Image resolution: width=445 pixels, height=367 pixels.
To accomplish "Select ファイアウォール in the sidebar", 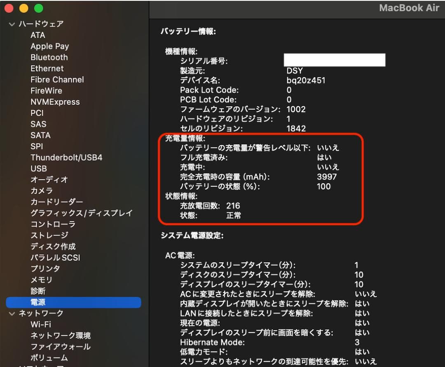I will click(x=60, y=347).
